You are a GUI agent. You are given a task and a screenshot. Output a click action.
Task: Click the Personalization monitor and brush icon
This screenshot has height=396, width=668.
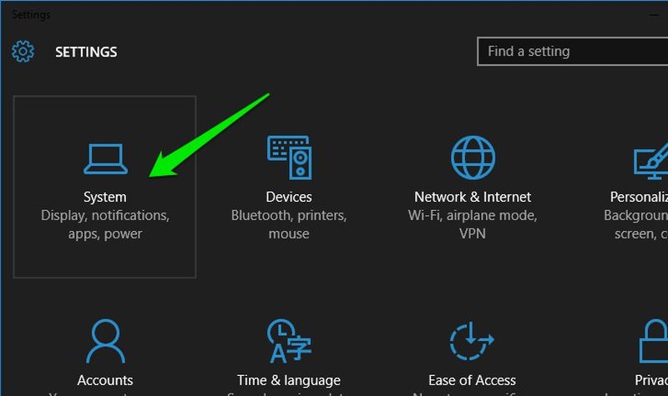(x=650, y=161)
